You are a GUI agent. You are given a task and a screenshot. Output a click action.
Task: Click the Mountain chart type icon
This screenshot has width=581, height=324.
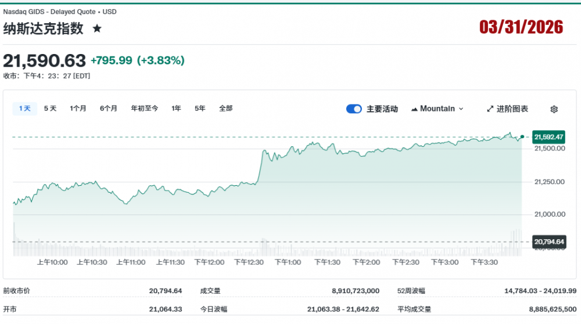pyautogui.click(x=414, y=109)
